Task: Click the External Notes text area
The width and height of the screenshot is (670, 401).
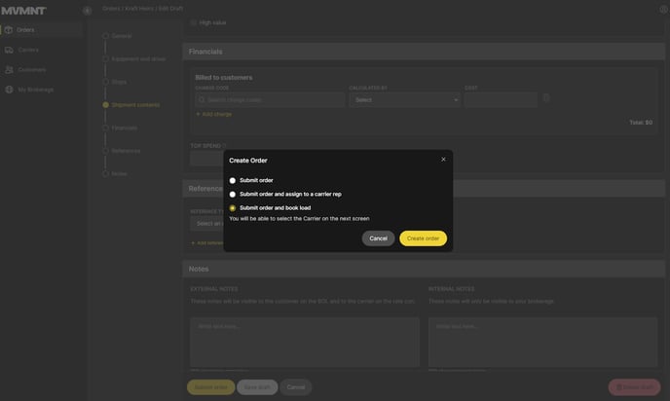Action: (304, 341)
